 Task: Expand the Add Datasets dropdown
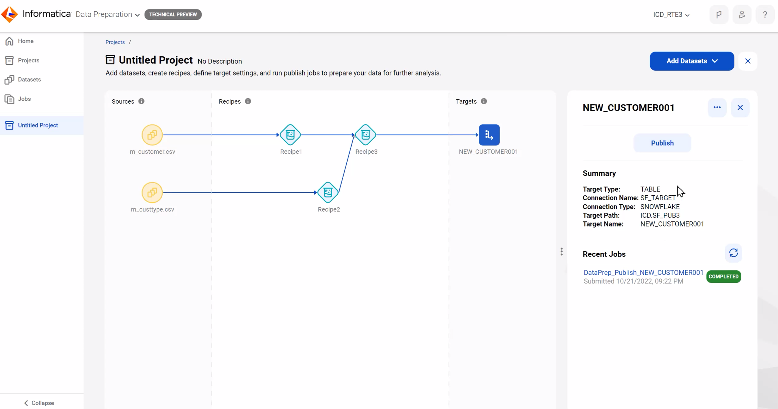pos(691,61)
